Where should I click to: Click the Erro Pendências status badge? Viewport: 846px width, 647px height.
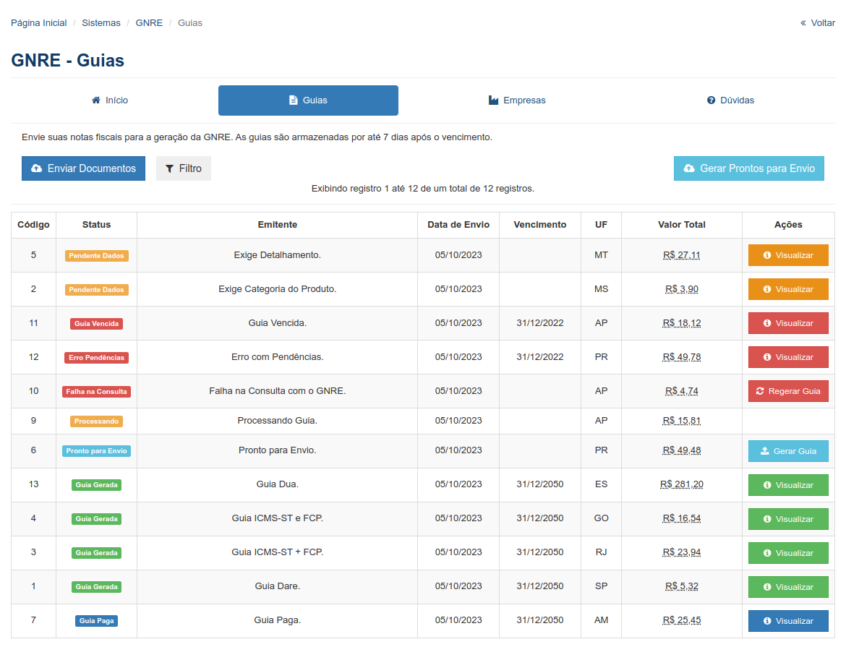click(97, 358)
